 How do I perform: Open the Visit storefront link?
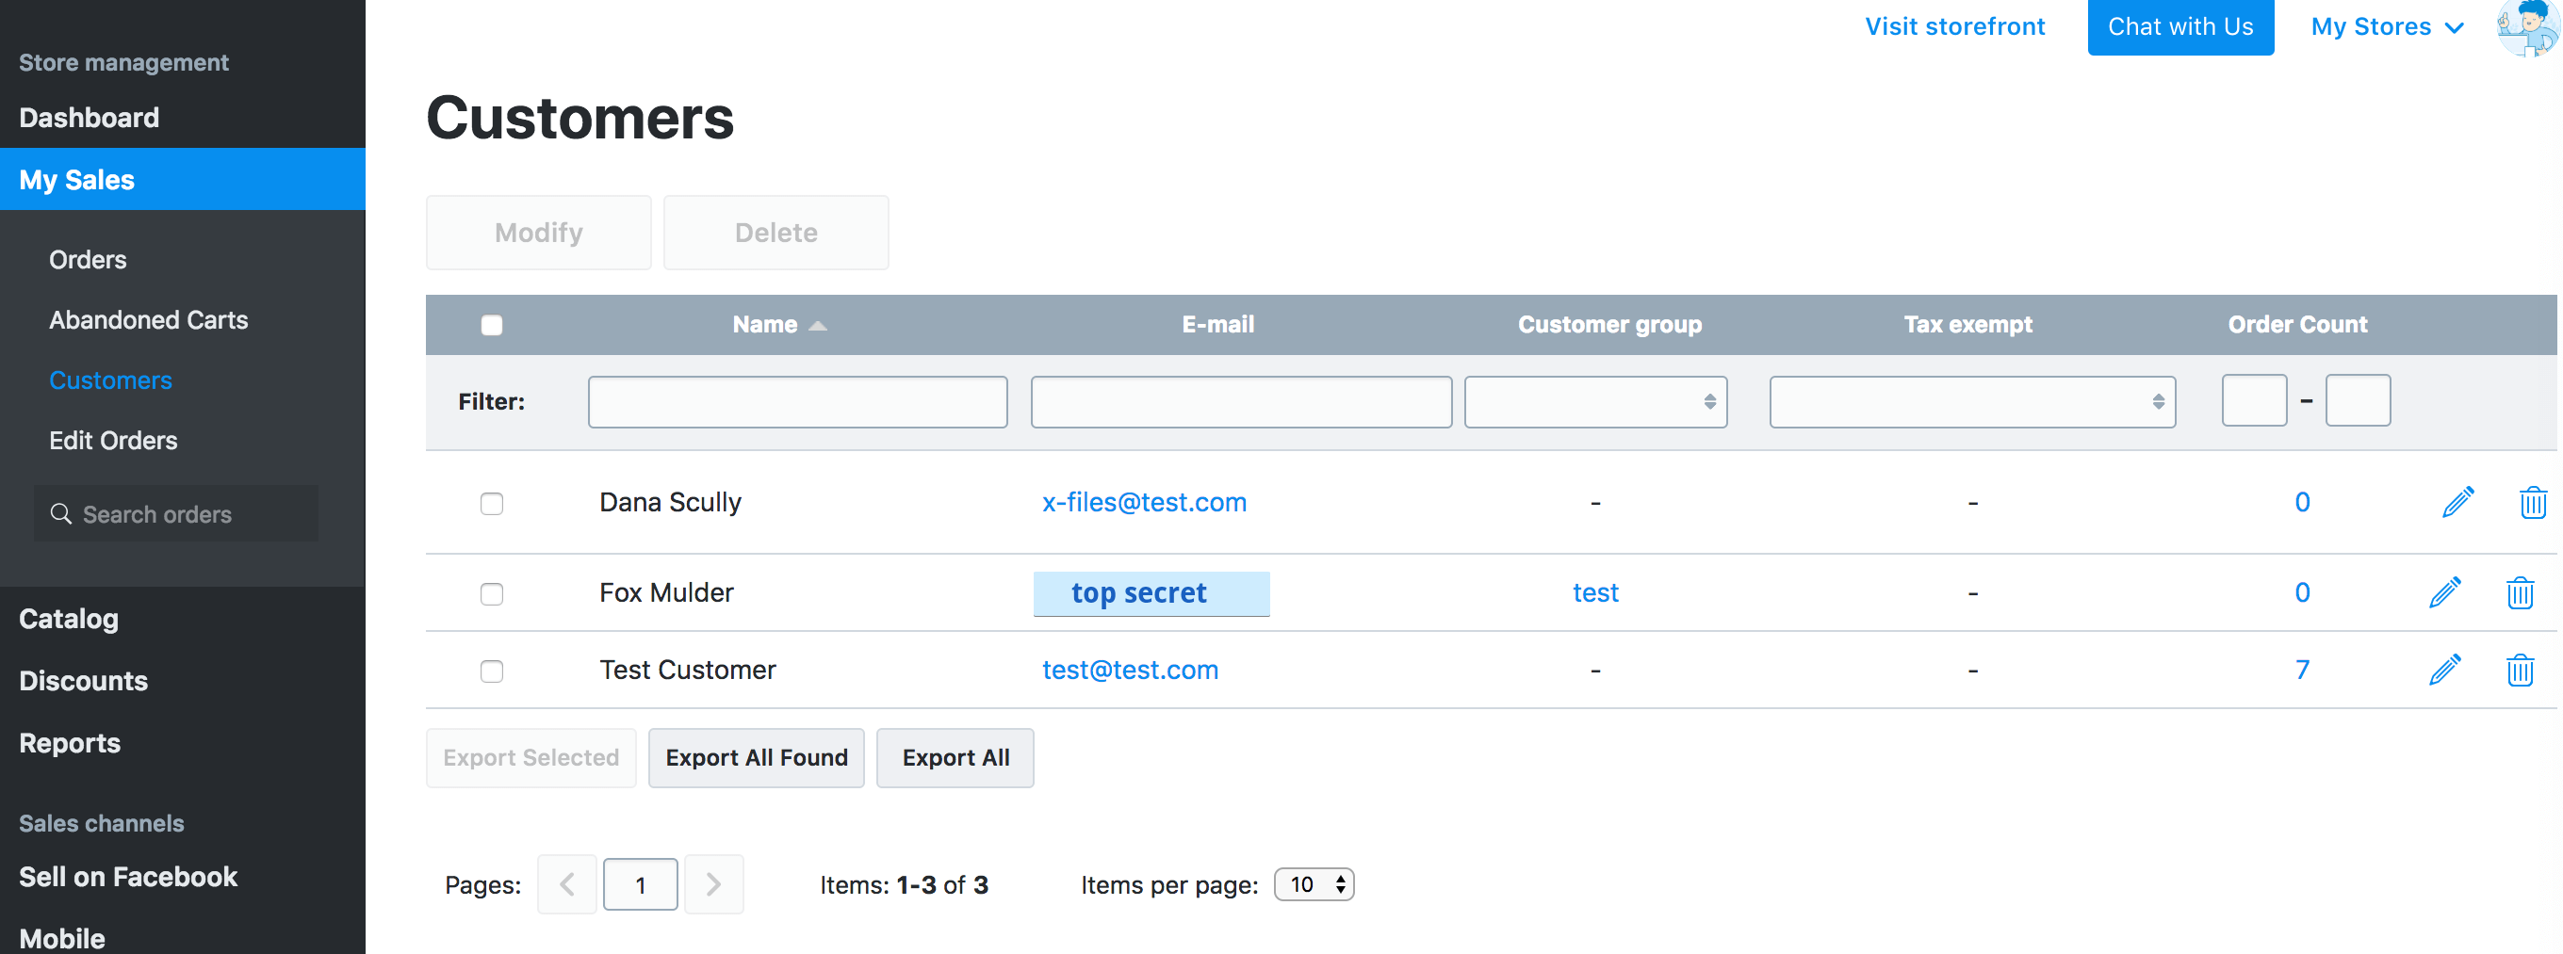(x=1954, y=27)
